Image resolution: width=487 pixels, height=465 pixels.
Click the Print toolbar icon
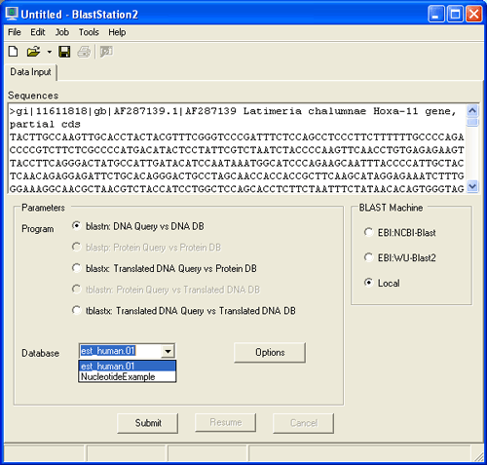[x=84, y=52]
